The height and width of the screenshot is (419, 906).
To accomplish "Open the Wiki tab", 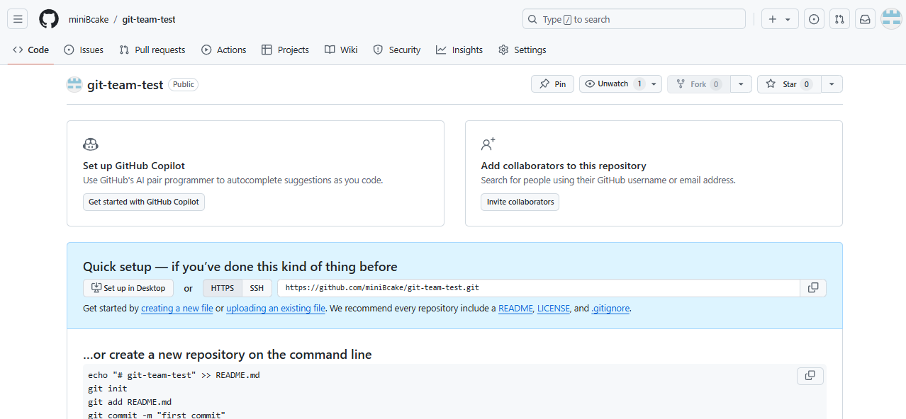I will coord(341,50).
